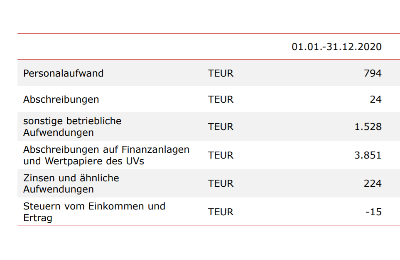Viewport: 400px width, 260px height.
Task: Click the date range header 01.01.-31.12.2020
Action: coord(336,47)
